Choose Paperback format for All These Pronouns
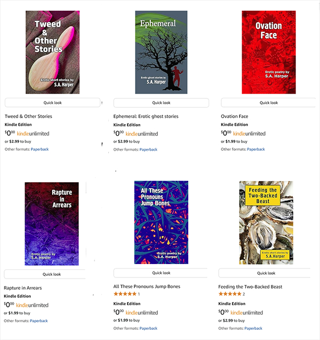 (x=148, y=328)
